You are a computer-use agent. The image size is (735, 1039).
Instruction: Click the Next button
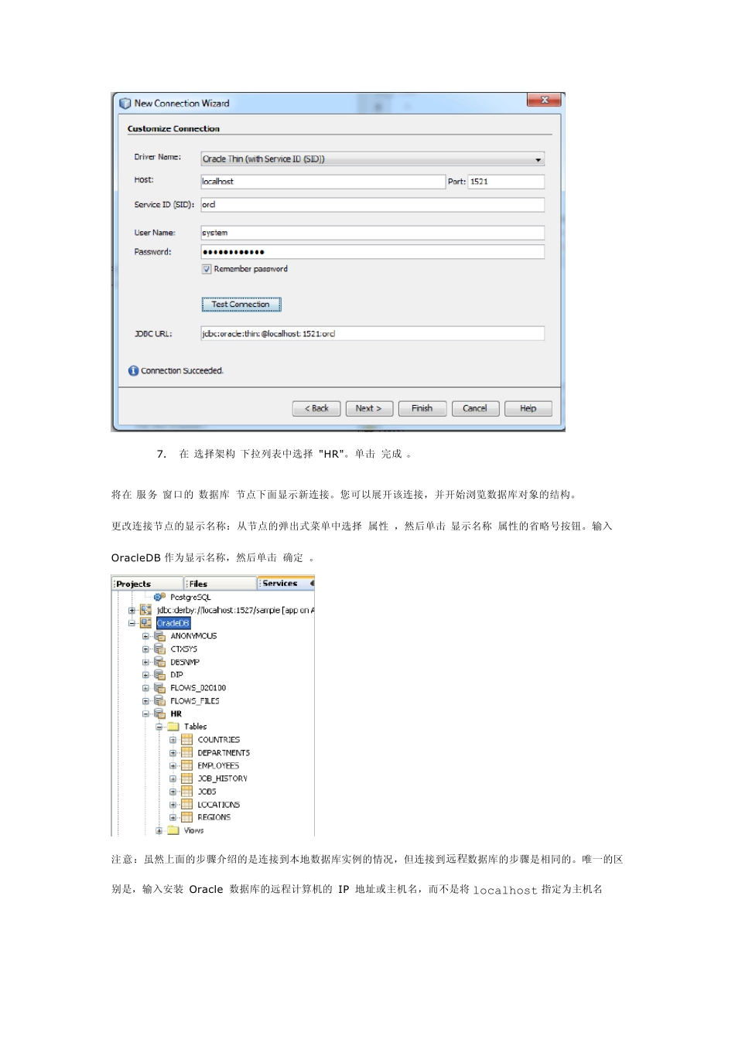pyautogui.click(x=369, y=409)
